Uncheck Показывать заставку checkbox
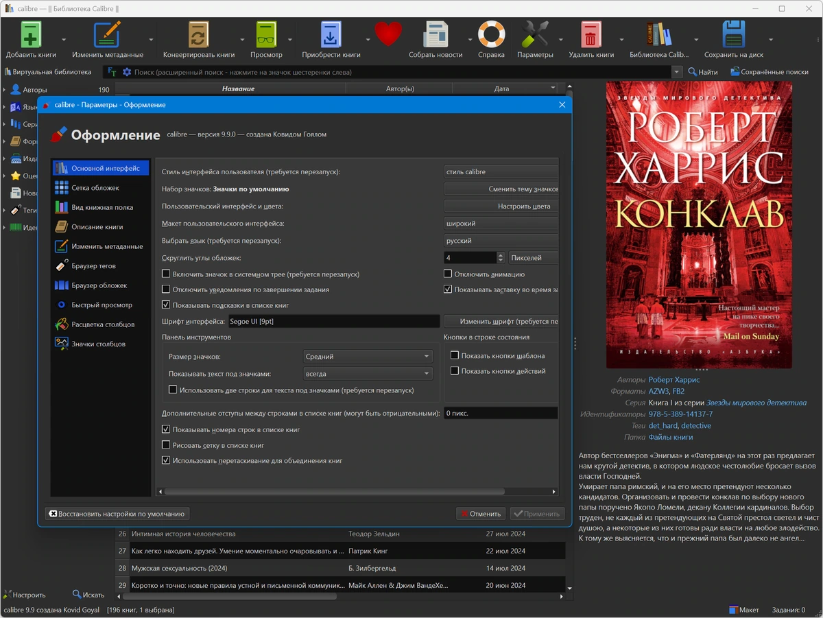The width and height of the screenshot is (823, 618). (x=448, y=289)
